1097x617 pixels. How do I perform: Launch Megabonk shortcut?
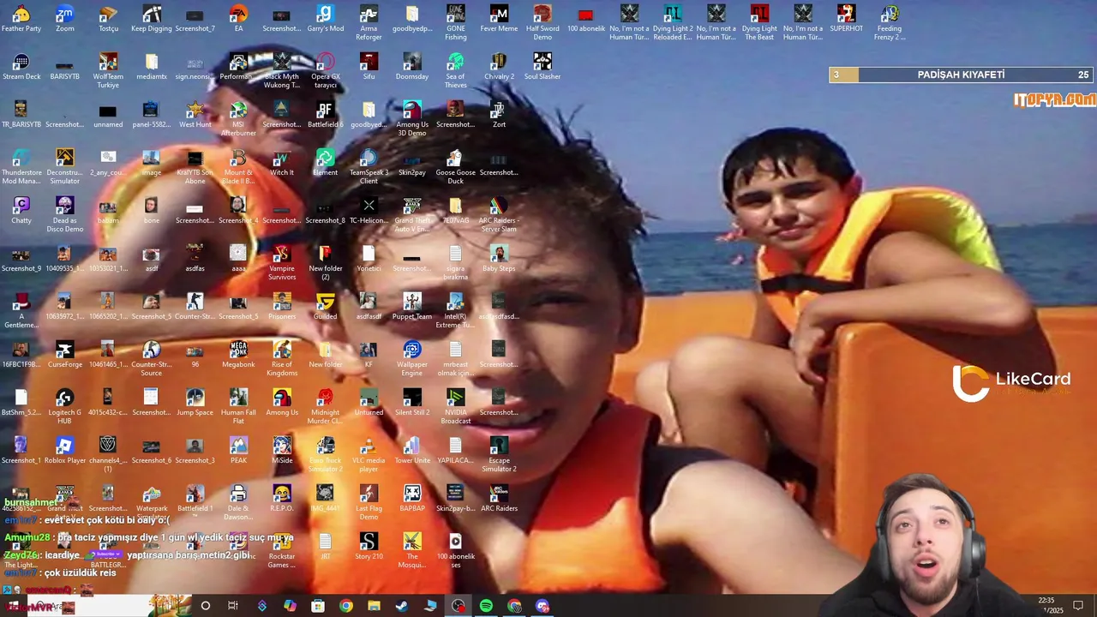[238, 350]
